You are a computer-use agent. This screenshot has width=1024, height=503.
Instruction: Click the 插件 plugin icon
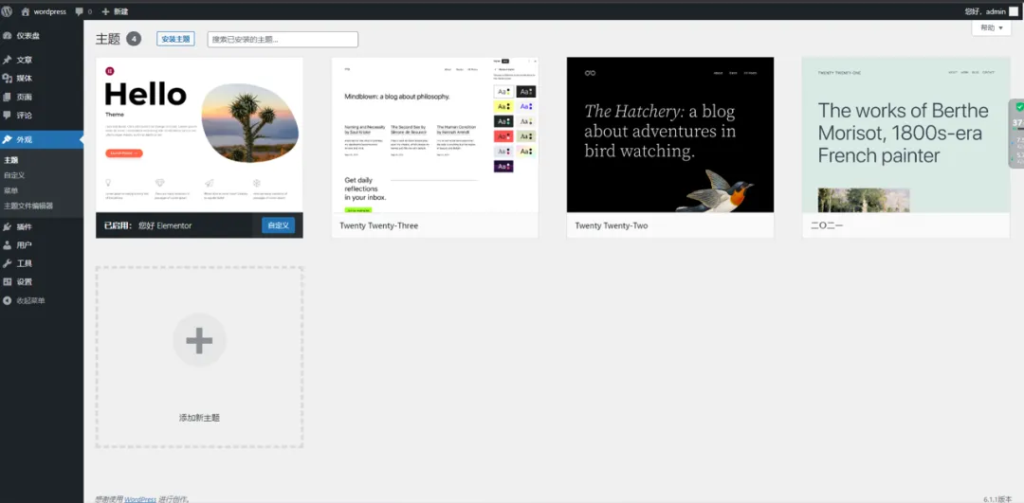point(8,227)
